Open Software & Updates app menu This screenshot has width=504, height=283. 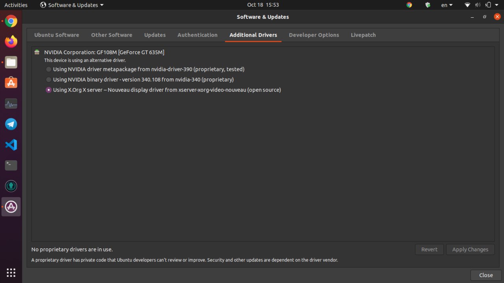click(72, 5)
